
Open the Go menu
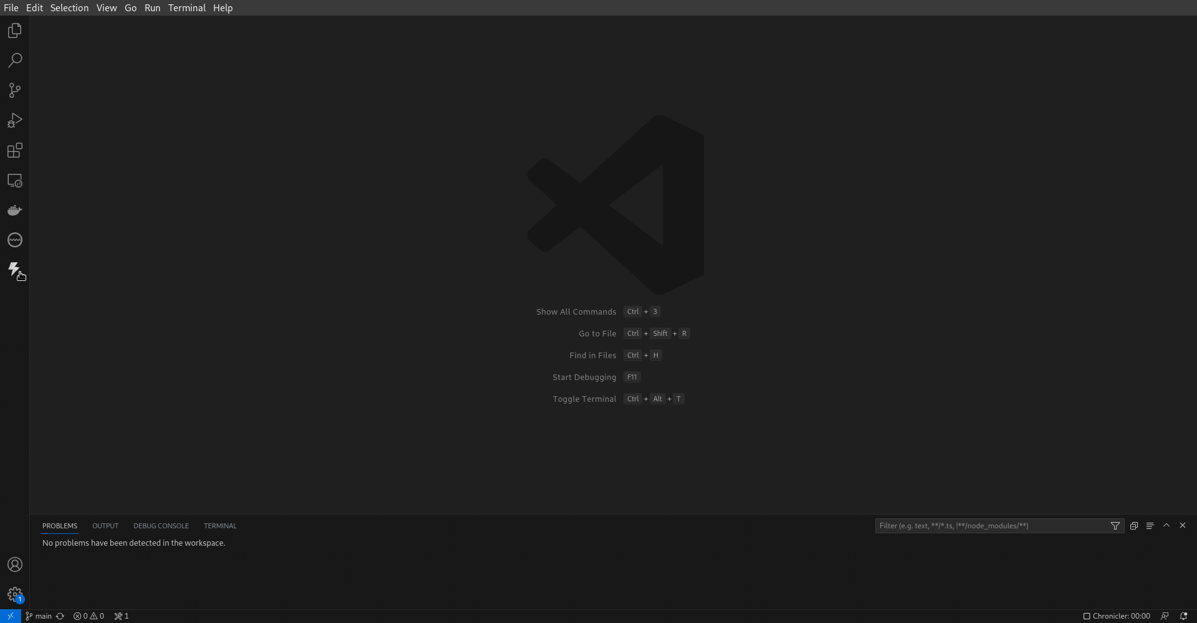pyautogui.click(x=130, y=8)
